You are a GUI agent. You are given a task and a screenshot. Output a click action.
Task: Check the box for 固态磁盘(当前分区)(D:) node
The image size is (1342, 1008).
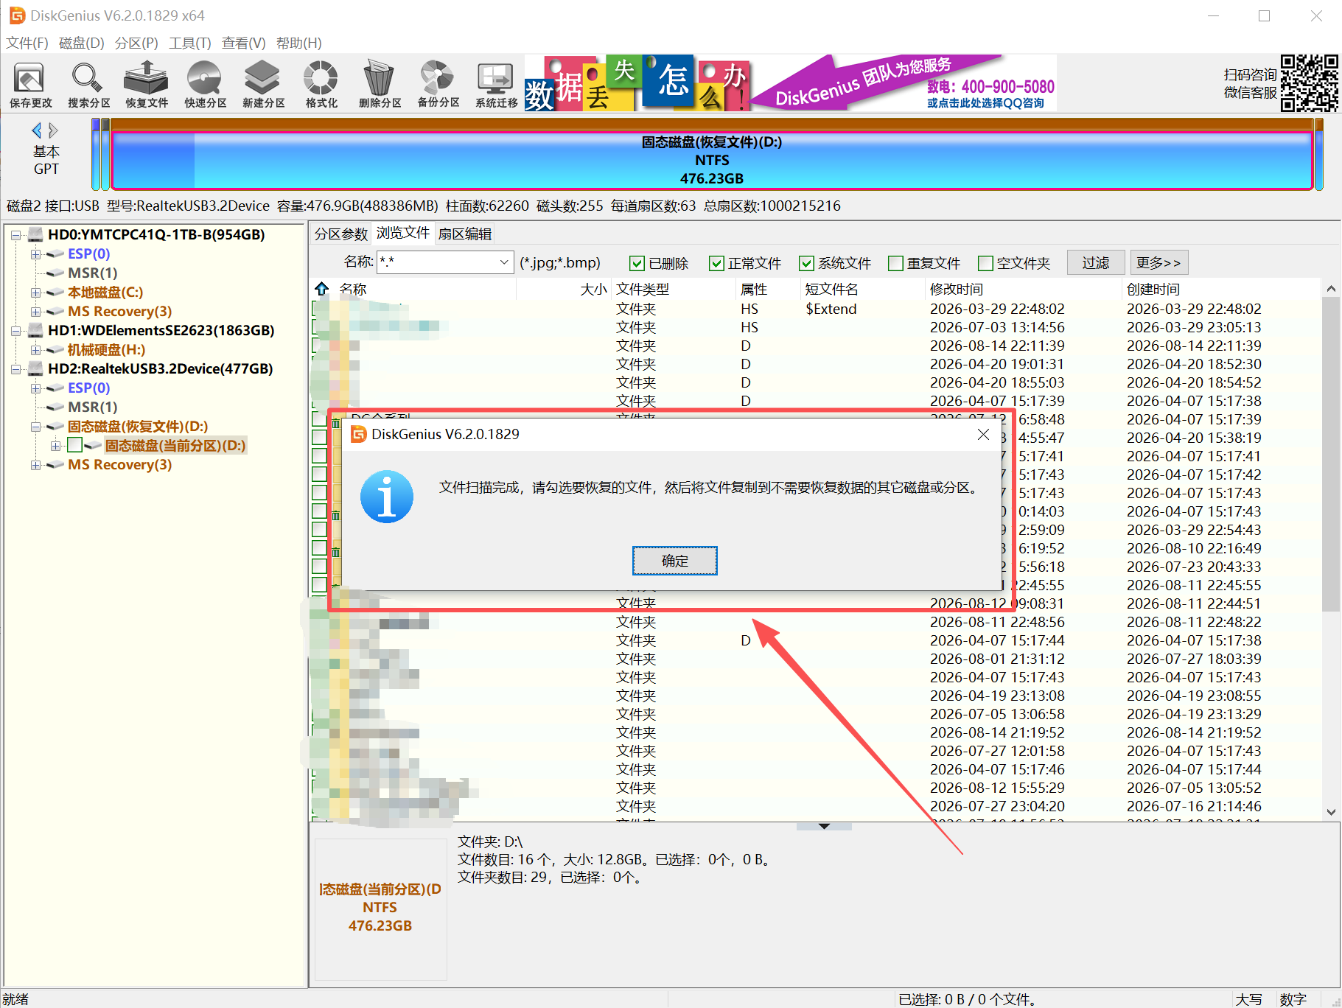tap(74, 445)
